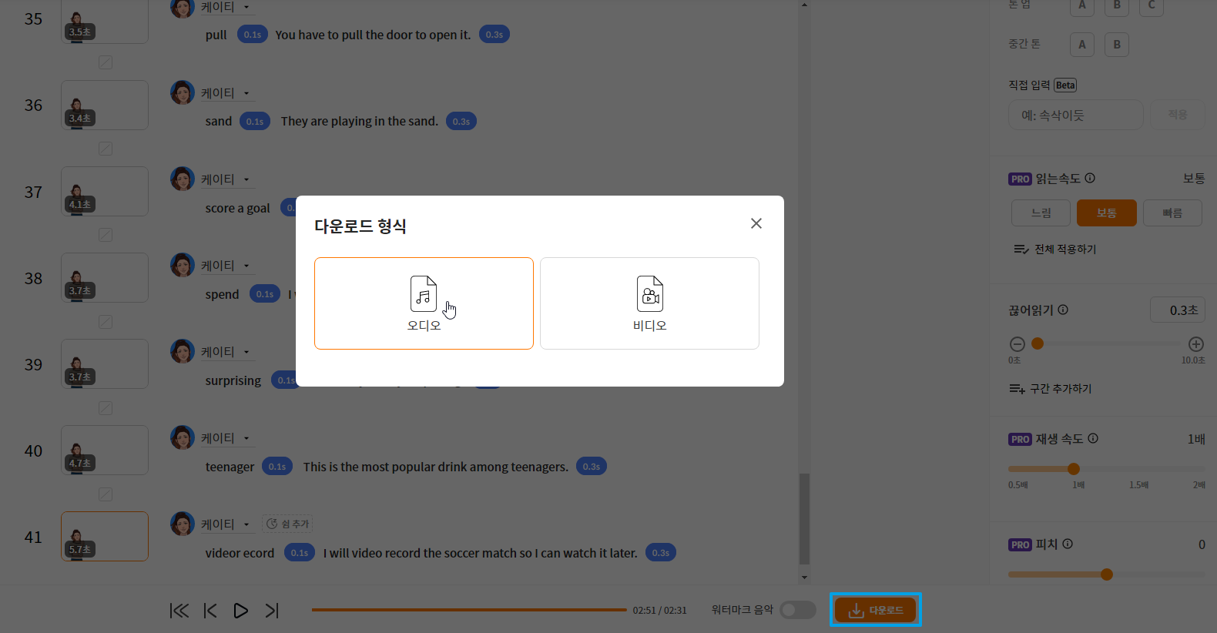This screenshot has height=633, width=1217.
Task: Open info icon next to 읽는속도
Action: coord(1090,178)
